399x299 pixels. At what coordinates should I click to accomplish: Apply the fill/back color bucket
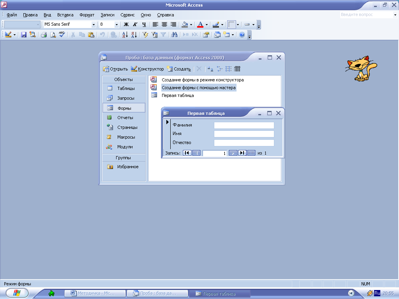coord(184,25)
